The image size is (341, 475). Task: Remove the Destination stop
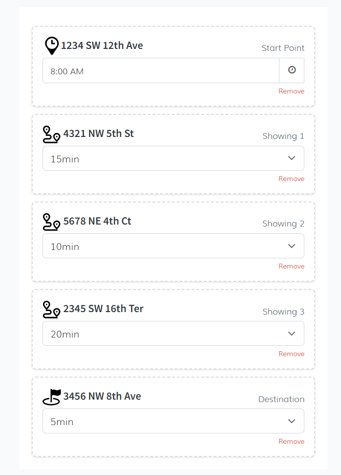[x=291, y=442]
